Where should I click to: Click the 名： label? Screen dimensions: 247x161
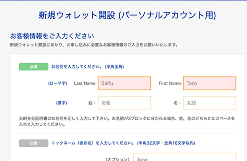point(177,103)
